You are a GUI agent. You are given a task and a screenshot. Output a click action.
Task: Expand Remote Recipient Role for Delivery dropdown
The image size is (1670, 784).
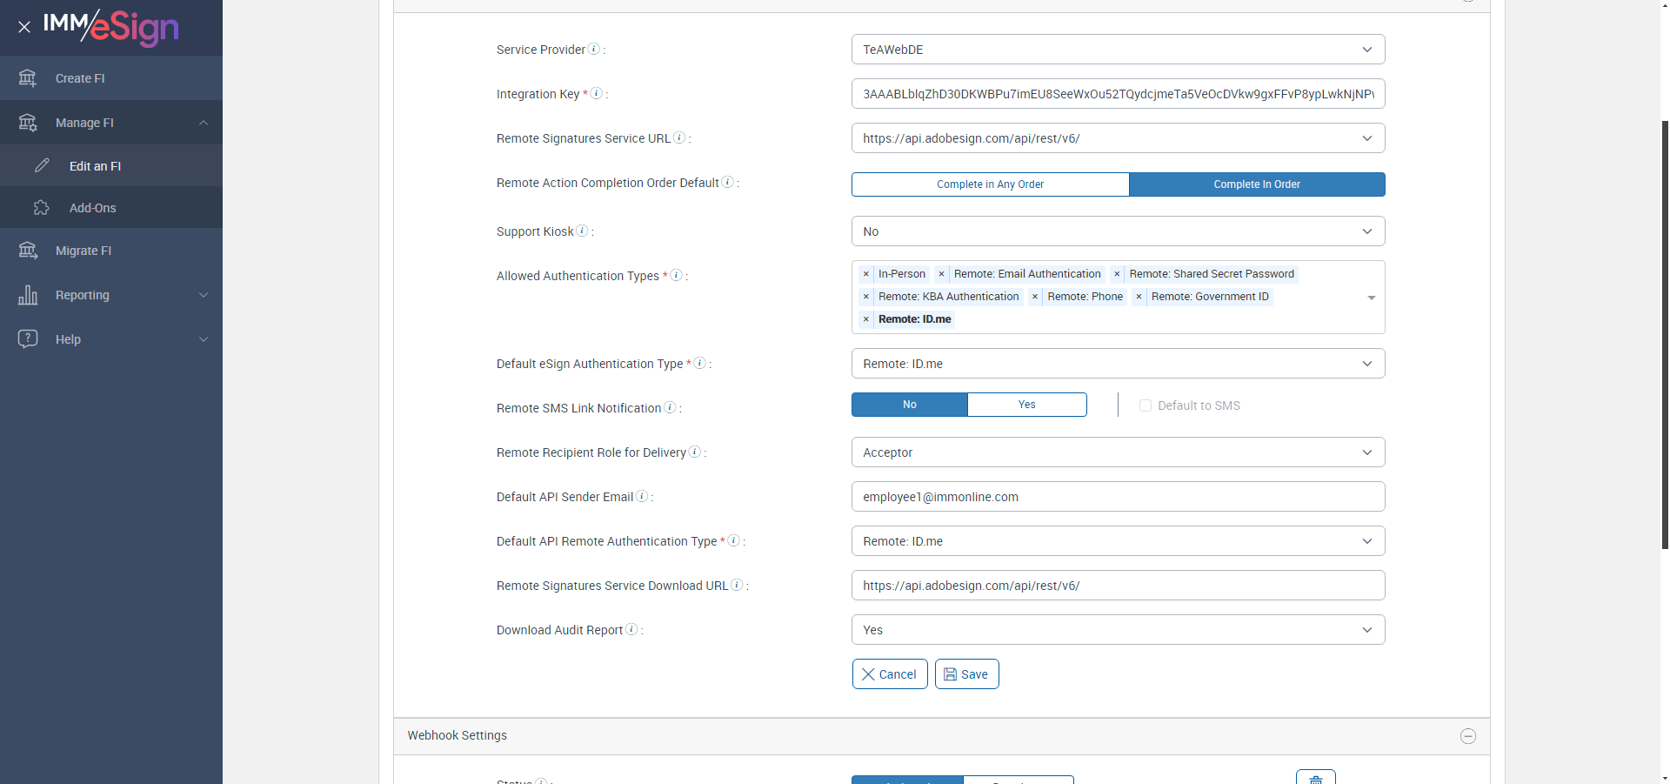[1118, 452]
